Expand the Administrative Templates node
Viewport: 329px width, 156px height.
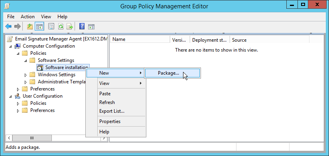click(26, 82)
